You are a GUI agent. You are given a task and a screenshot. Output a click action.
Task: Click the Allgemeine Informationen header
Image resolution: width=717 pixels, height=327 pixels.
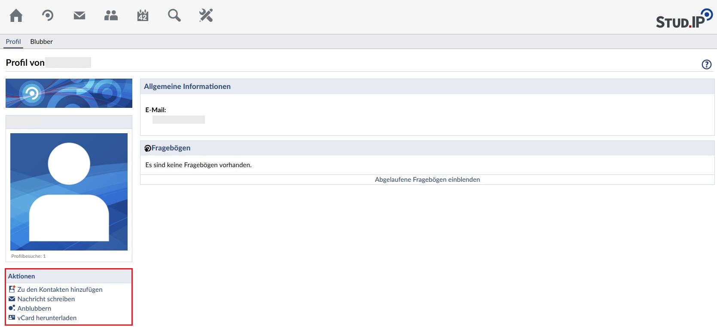click(x=187, y=86)
